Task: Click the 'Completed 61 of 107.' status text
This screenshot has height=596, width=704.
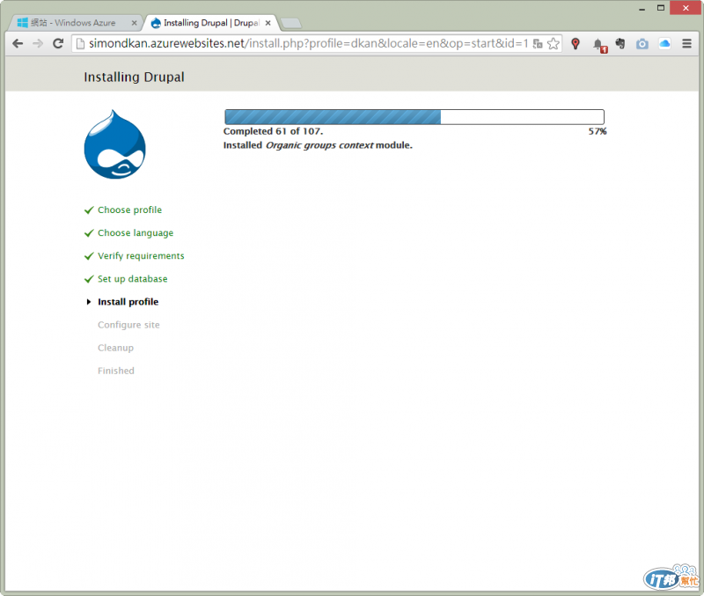Action: (273, 131)
